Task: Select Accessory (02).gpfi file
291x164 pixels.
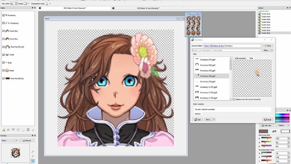Action: point(211,65)
